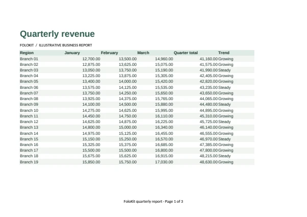
Task: Select the Branch 10 row label
Action: (x=29, y=111)
